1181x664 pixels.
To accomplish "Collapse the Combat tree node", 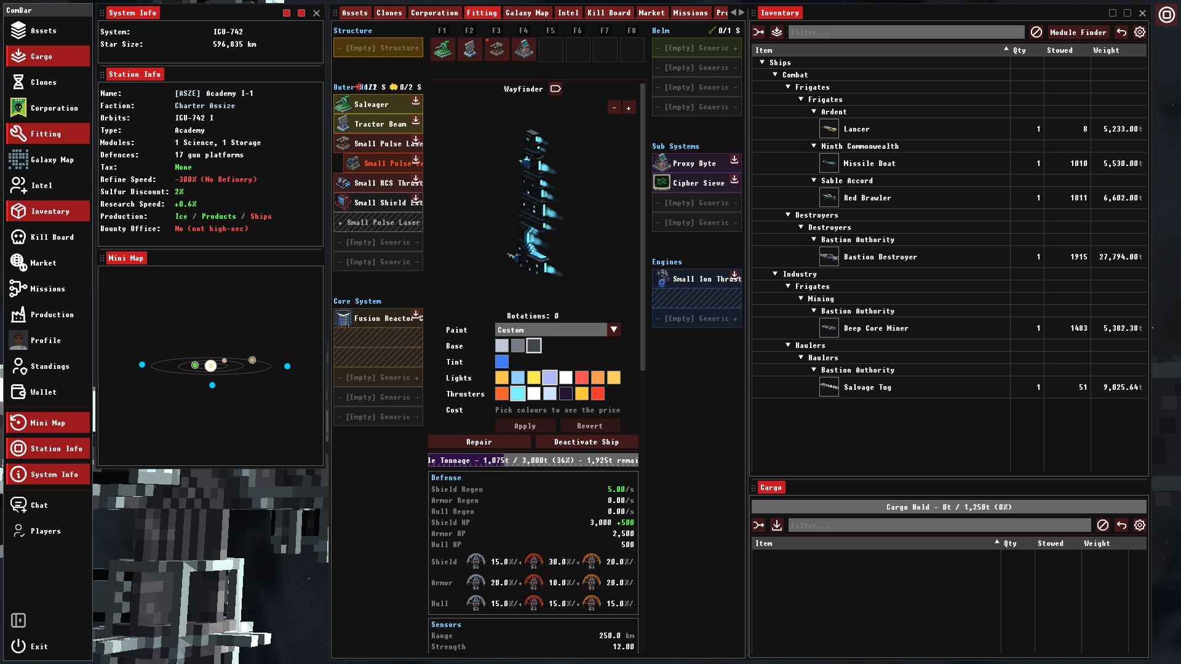I will [x=775, y=74].
